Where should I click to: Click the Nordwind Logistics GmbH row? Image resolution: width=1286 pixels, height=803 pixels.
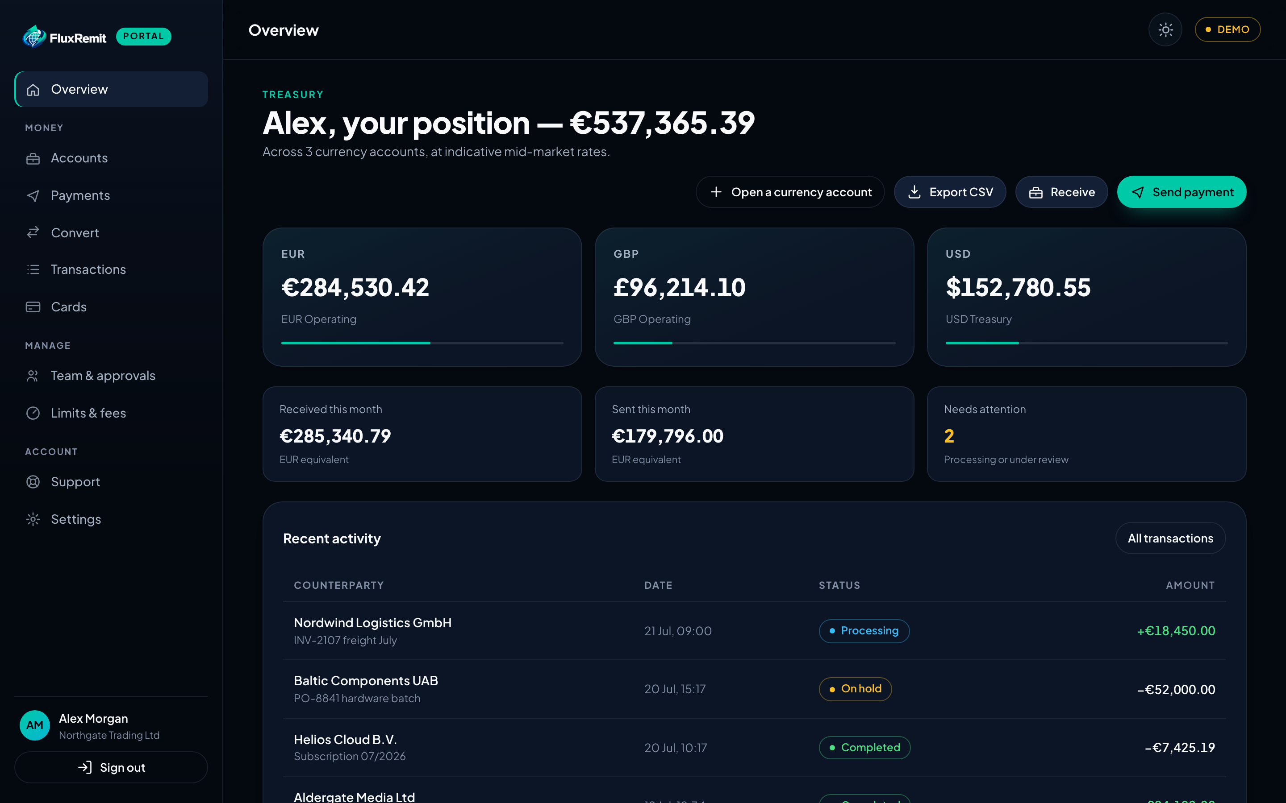coord(755,631)
